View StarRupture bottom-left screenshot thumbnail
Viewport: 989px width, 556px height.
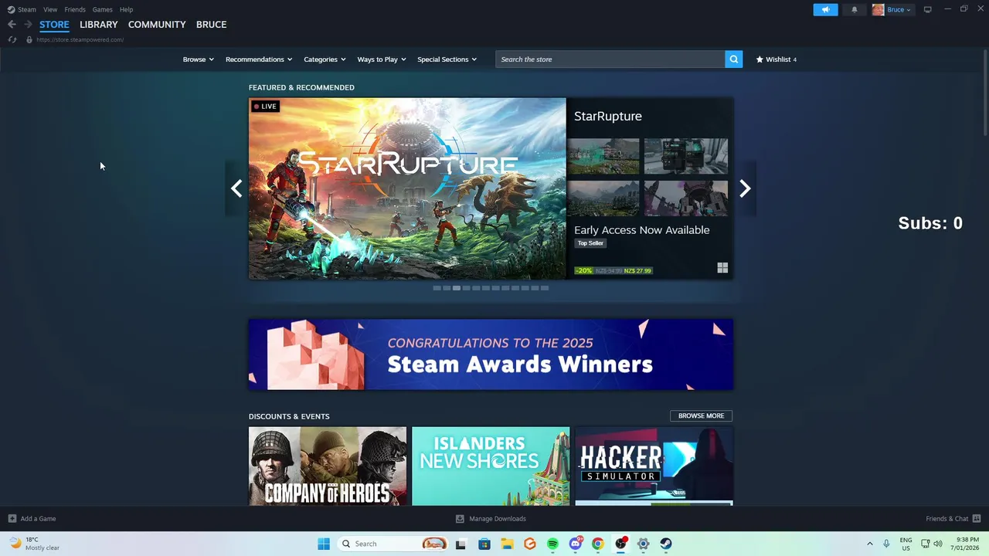[x=603, y=198]
